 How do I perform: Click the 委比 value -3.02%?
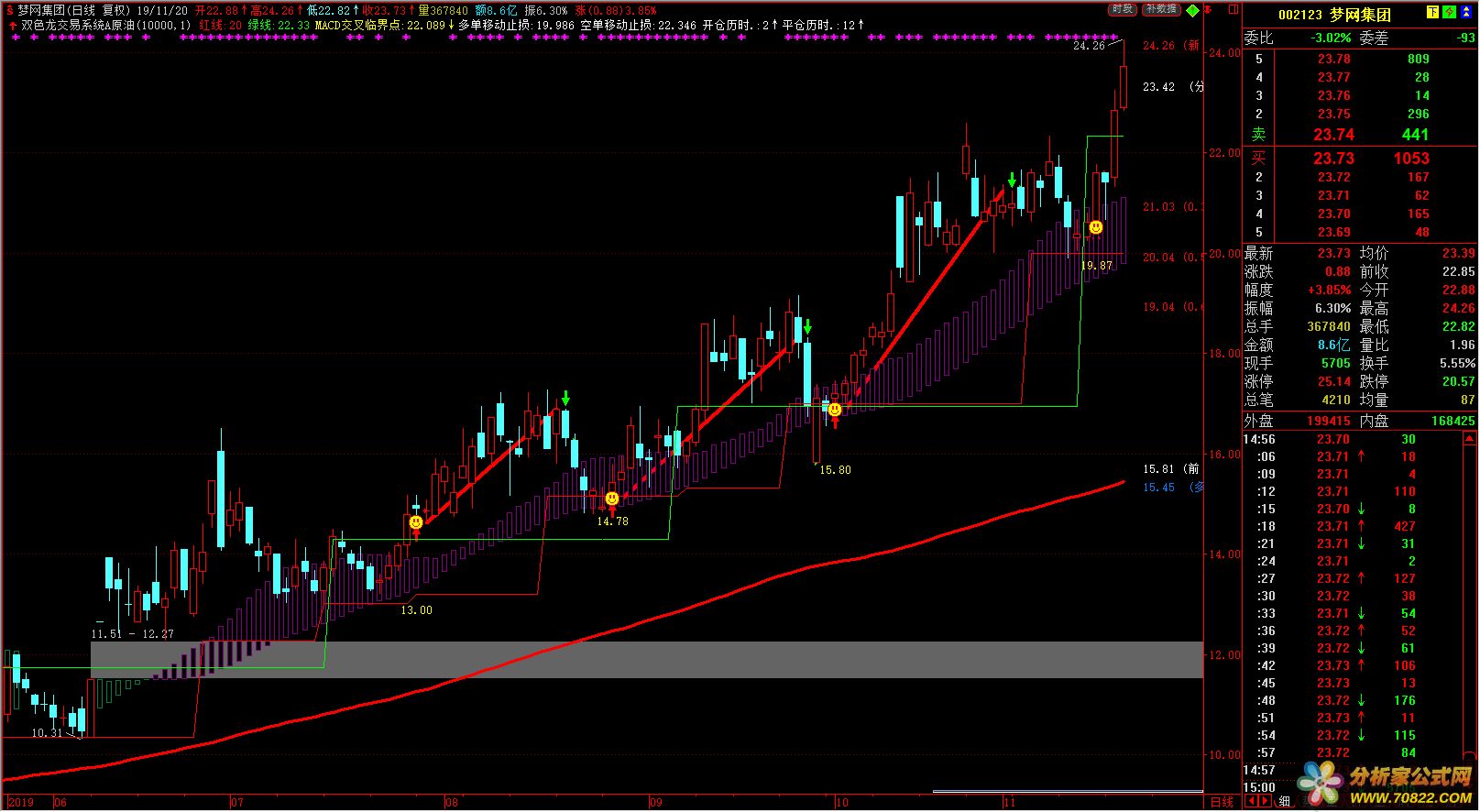pos(1331,38)
